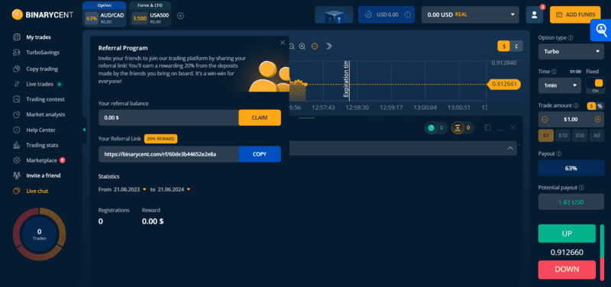Click CLAIM referral balance button
Screen dimensions: 611x287
pos(260,118)
